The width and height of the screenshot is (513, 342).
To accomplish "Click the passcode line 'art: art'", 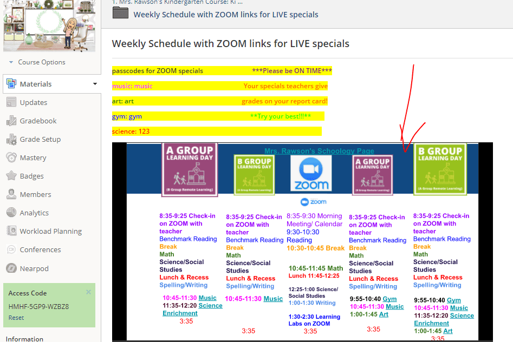I will pyautogui.click(x=122, y=101).
